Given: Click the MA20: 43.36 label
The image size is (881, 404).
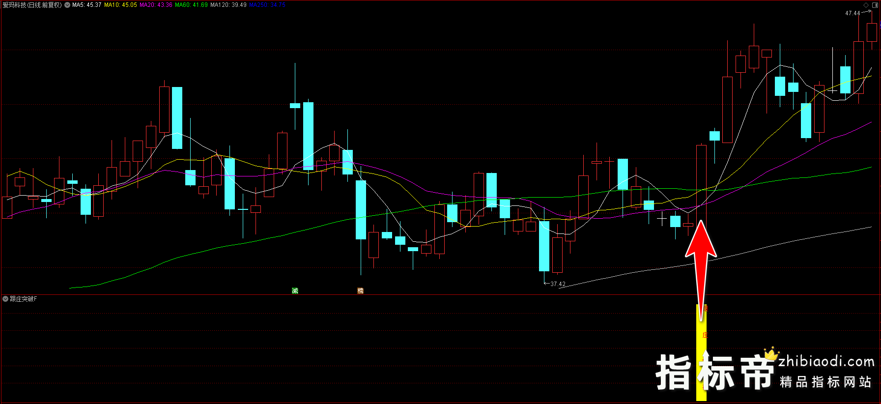Looking at the screenshot, I should pyautogui.click(x=156, y=5).
